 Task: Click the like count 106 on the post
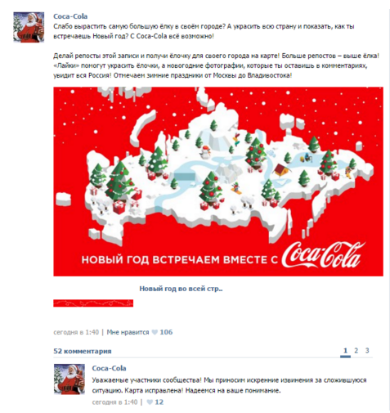(x=166, y=332)
